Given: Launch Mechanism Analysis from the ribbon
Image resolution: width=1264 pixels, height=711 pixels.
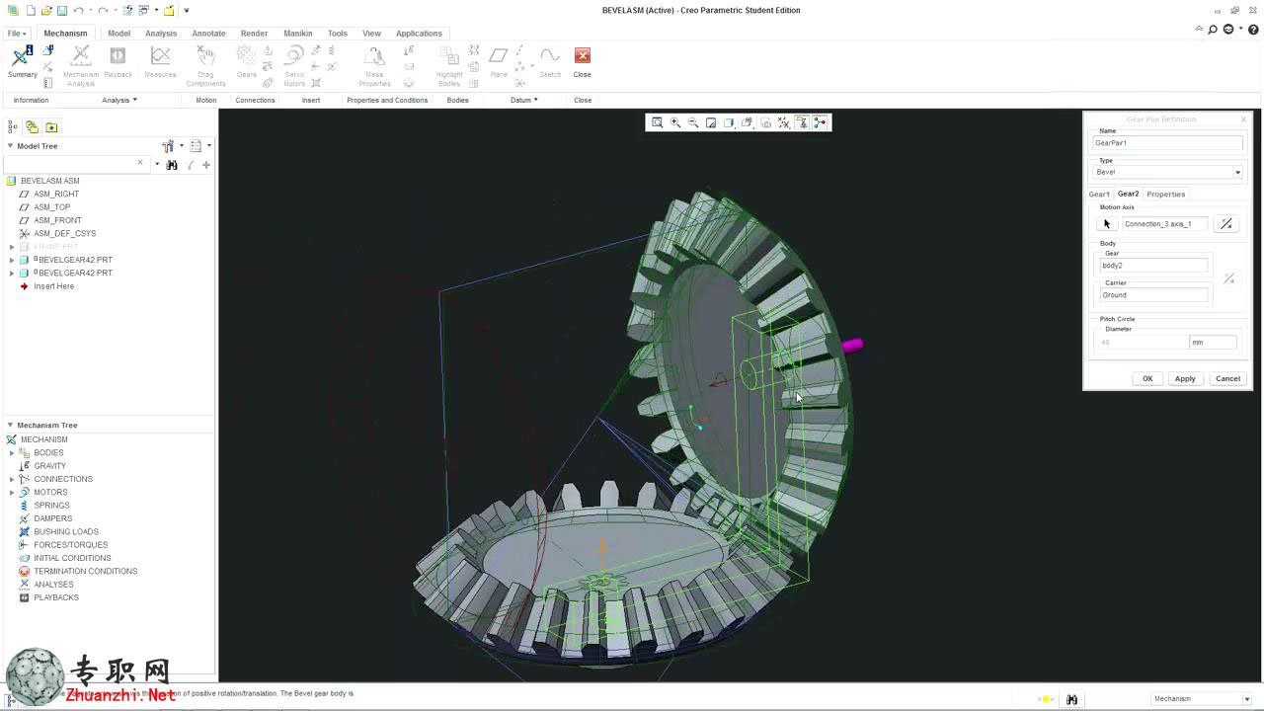Looking at the screenshot, I should pyautogui.click(x=81, y=66).
